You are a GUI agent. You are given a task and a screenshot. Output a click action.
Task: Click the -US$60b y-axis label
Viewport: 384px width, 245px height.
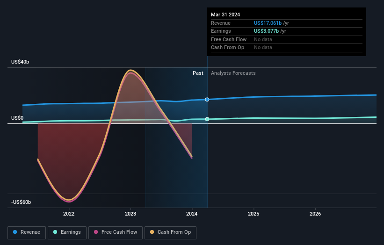point(21,202)
